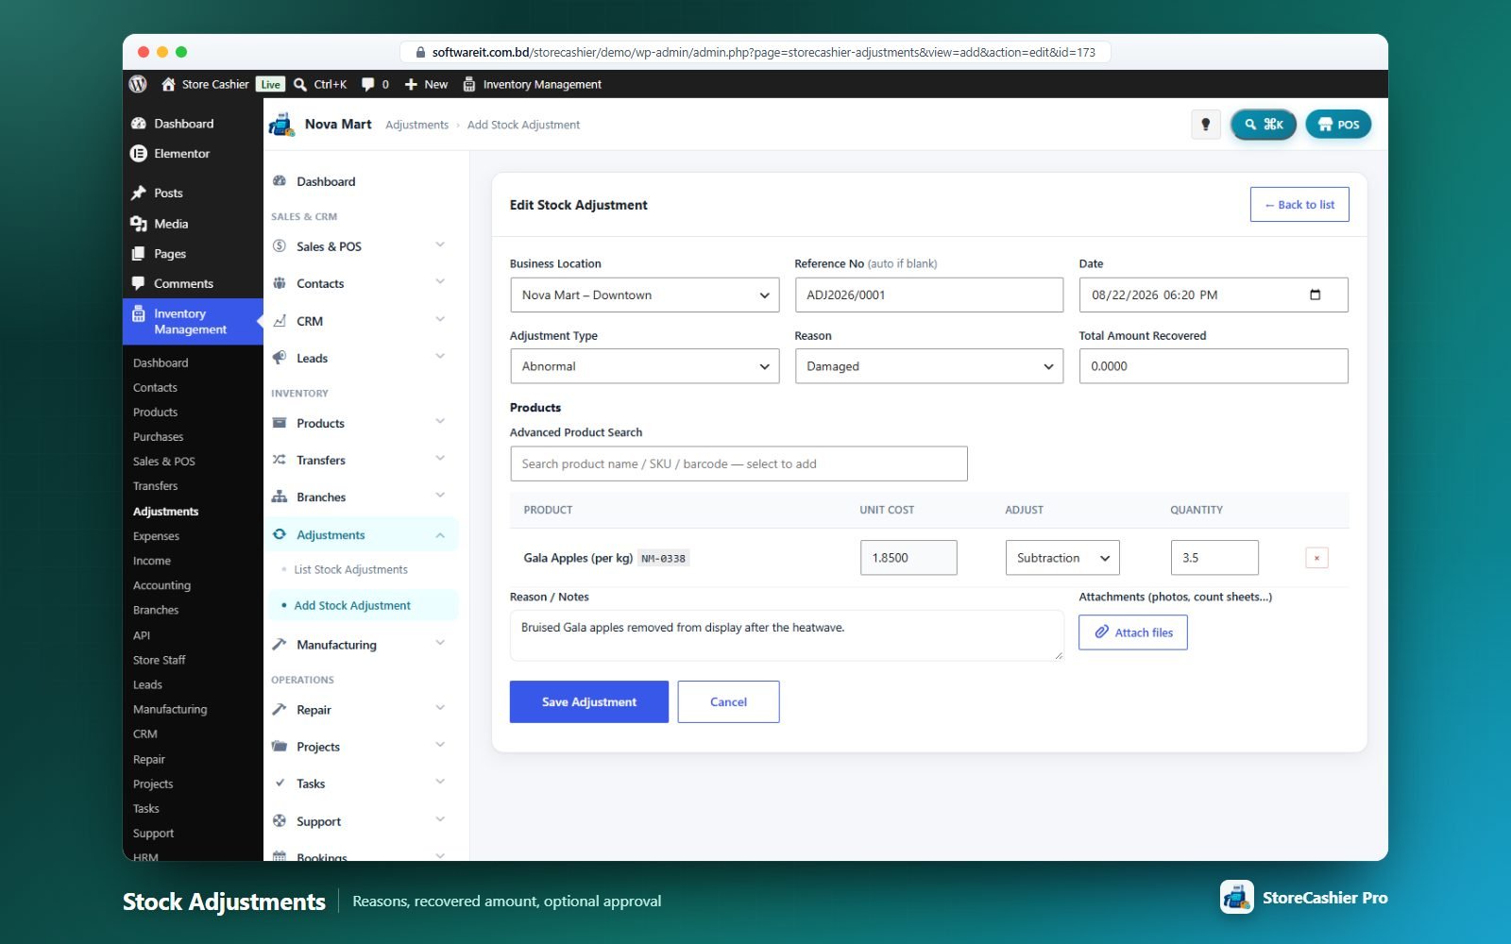1511x944 pixels.
Task: Open the Reason dropdown showing Damaged
Action: (929, 366)
